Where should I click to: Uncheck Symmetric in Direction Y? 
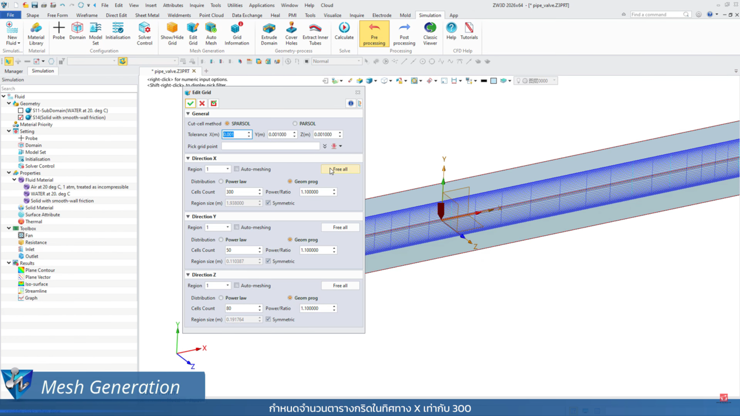pyautogui.click(x=268, y=261)
